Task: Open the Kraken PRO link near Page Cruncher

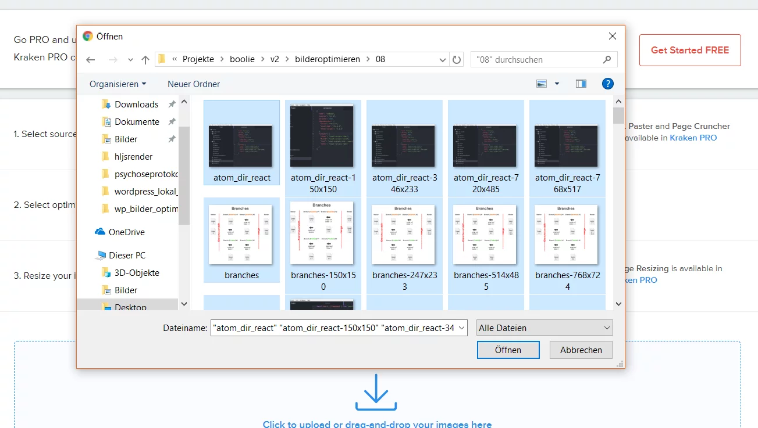Action: point(693,138)
